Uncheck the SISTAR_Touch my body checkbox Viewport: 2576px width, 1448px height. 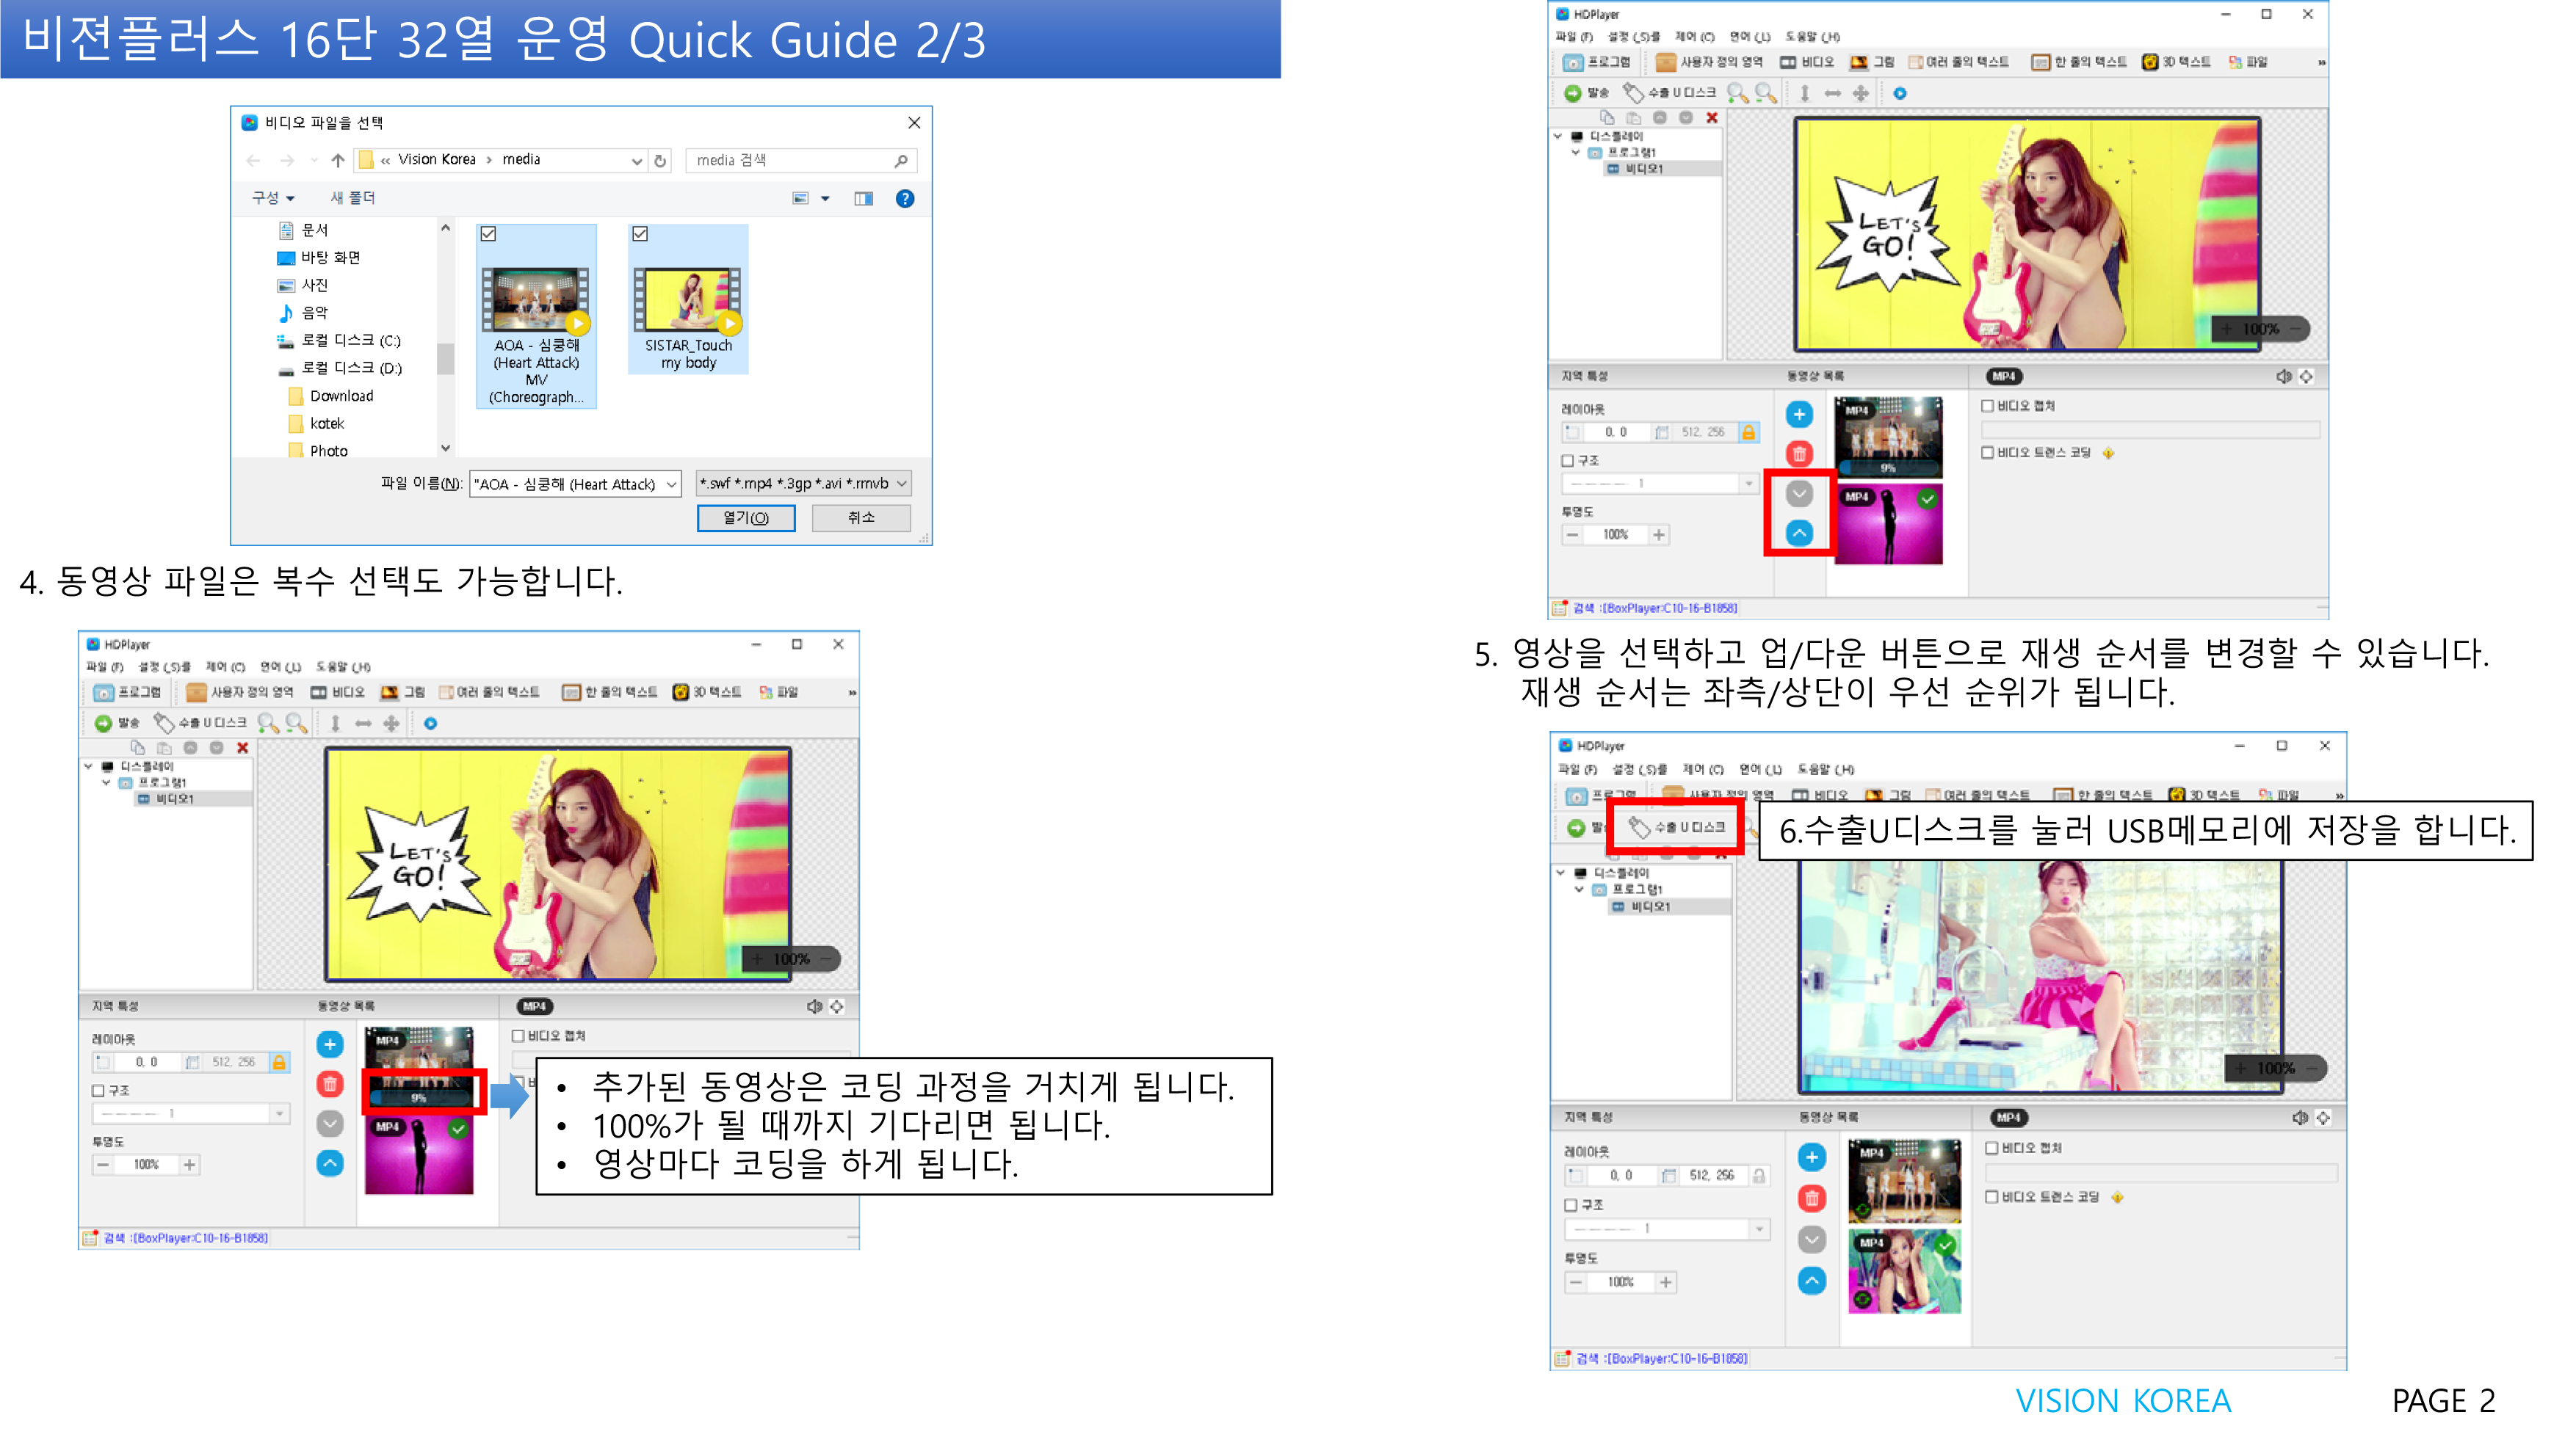tap(640, 234)
